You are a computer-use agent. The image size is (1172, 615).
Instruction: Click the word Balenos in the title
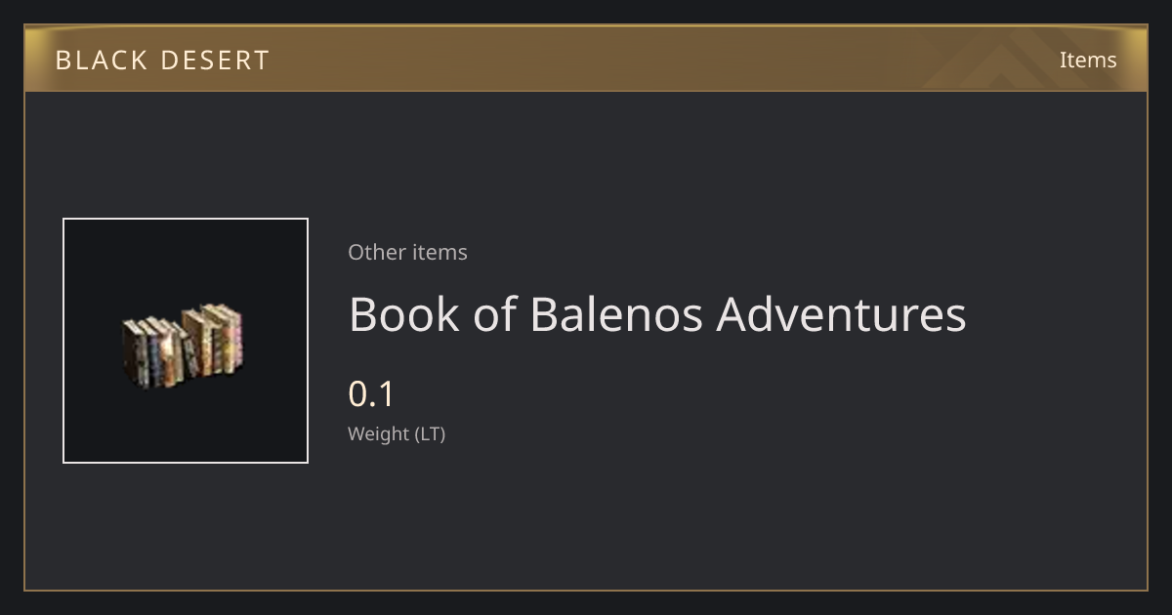(x=615, y=314)
